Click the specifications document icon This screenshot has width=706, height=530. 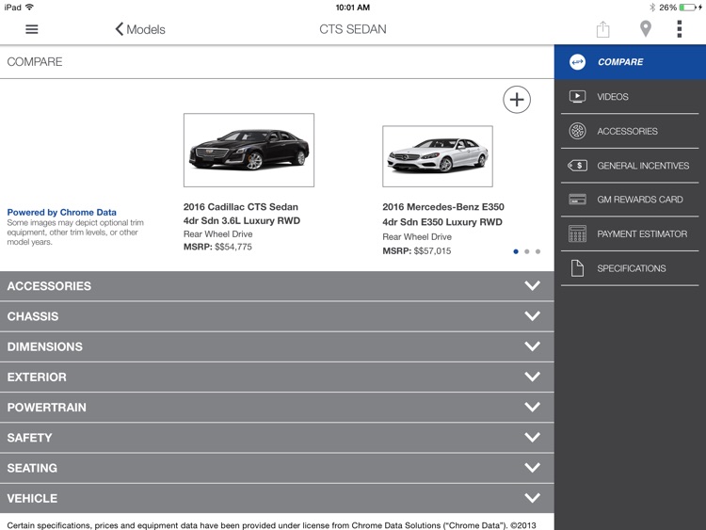(x=577, y=268)
